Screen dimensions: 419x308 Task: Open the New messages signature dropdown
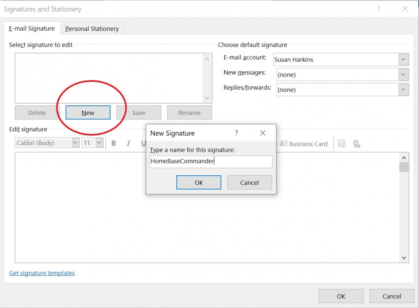tap(403, 74)
